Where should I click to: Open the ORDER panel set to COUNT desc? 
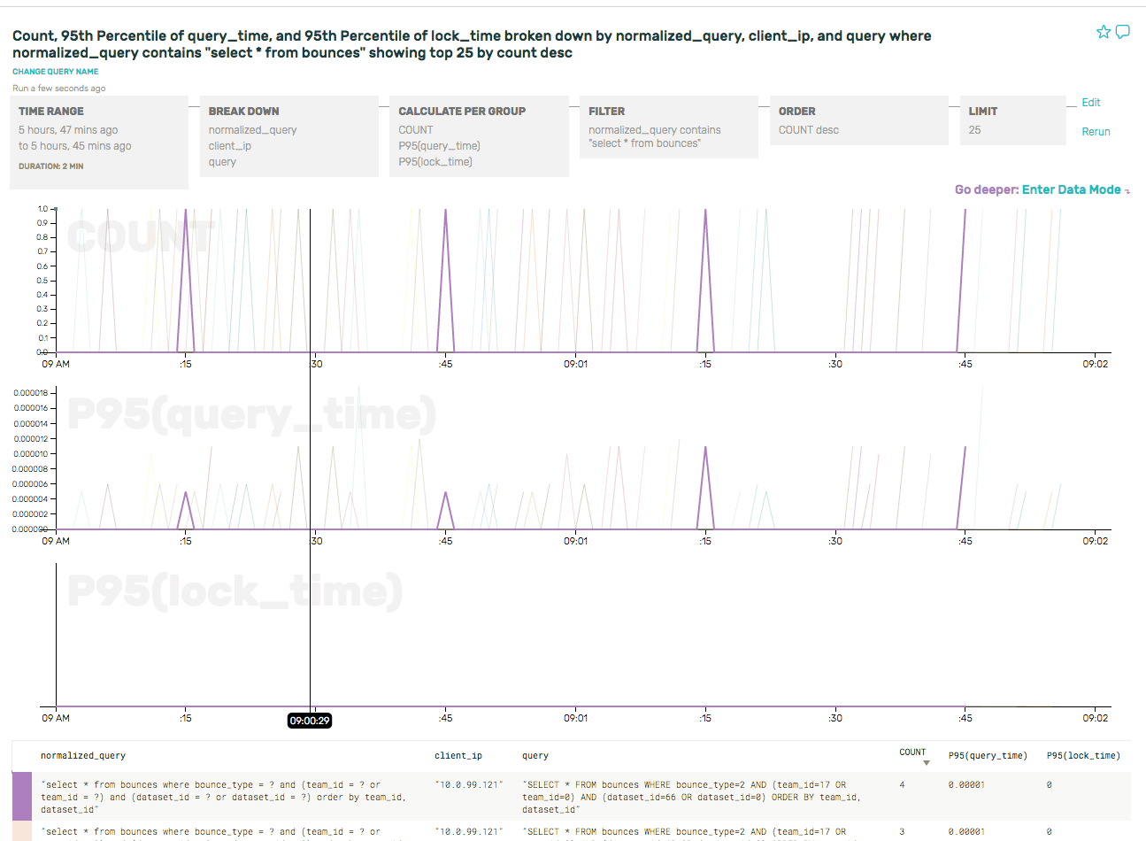858,124
